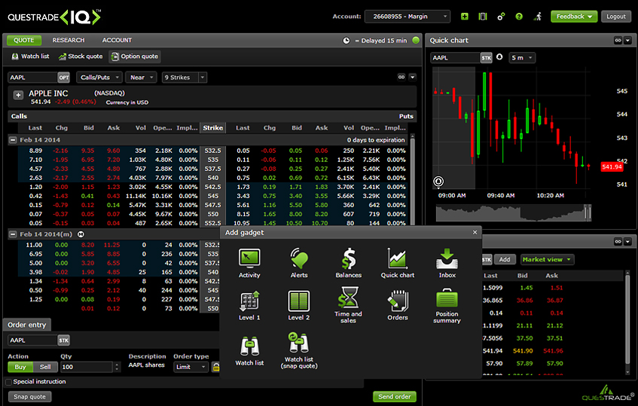This screenshot has width=638, height=406.
Task: Add the Alerts gadget
Action: point(298,263)
